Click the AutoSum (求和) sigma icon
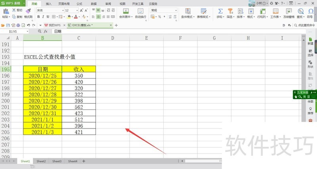This screenshot has width=317, height=169. [220, 11]
